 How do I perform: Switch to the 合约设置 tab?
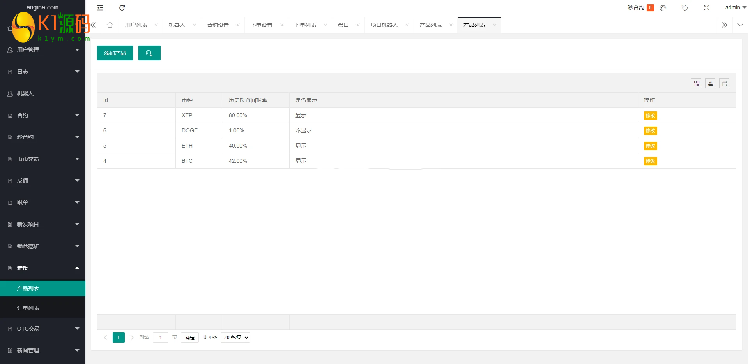point(218,25)
